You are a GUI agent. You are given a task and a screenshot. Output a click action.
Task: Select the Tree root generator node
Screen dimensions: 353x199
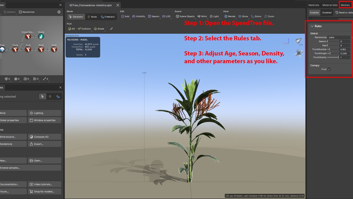click(2, 49)
